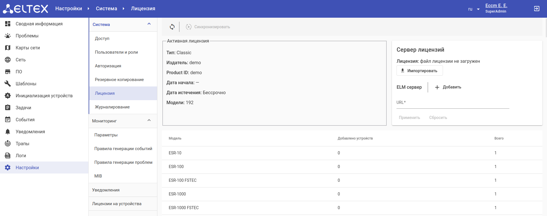Click the ELM server URL input field
The height and width of the screenshot is (216, 547).
[452, 103]
